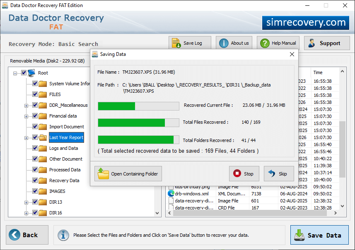Click the About us info icon
This screenshot has height=250, width=355.
click(224, 43)
